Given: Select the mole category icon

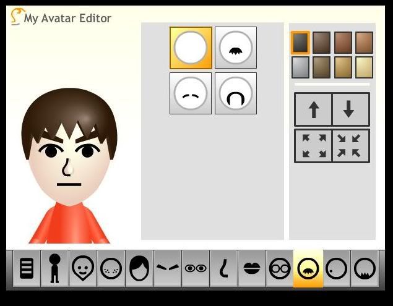Looking at the screenshot, I should click(x=336, y=269).
